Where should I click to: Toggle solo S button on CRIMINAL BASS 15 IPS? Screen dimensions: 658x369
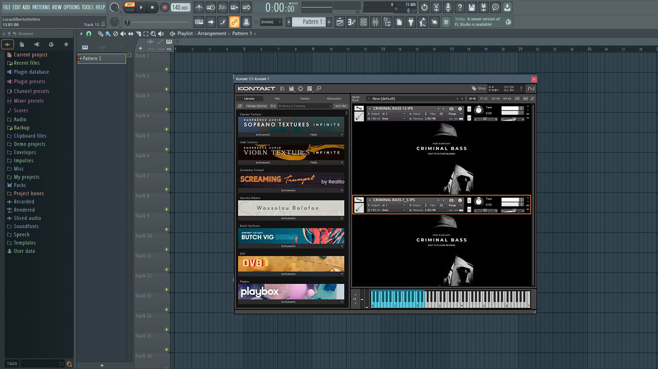[469, 109]
